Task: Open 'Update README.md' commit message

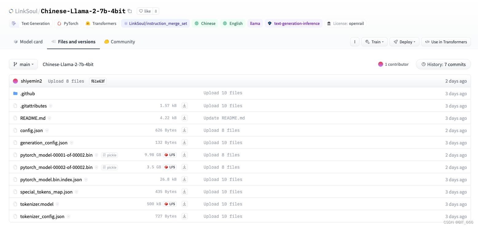Action: [224, 118]
